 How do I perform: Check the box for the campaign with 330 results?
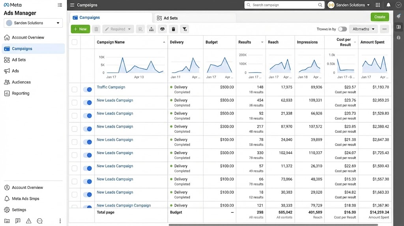[75, 155]
